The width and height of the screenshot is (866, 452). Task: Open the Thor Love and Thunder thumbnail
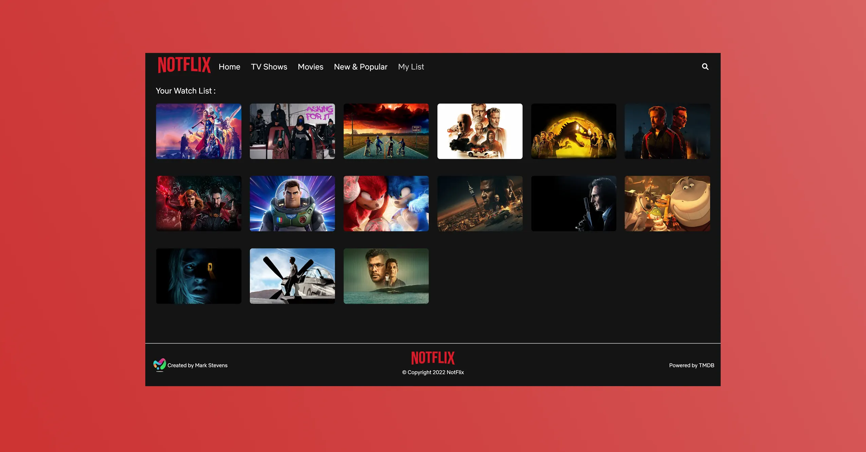[199, 131]
